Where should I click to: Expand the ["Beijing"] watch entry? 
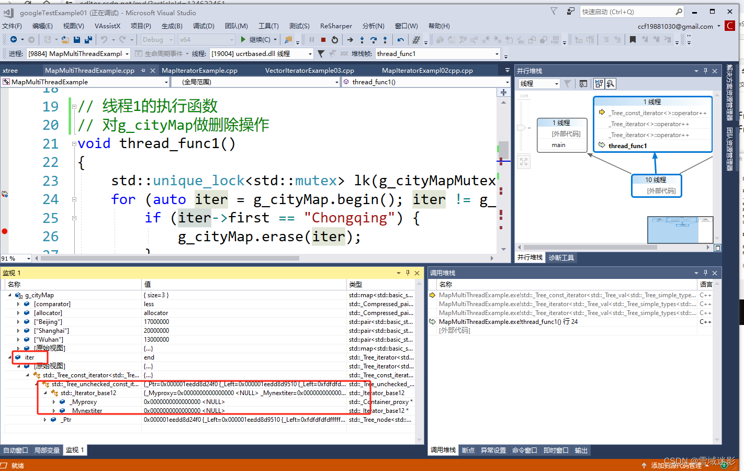[x=19, y=322]
